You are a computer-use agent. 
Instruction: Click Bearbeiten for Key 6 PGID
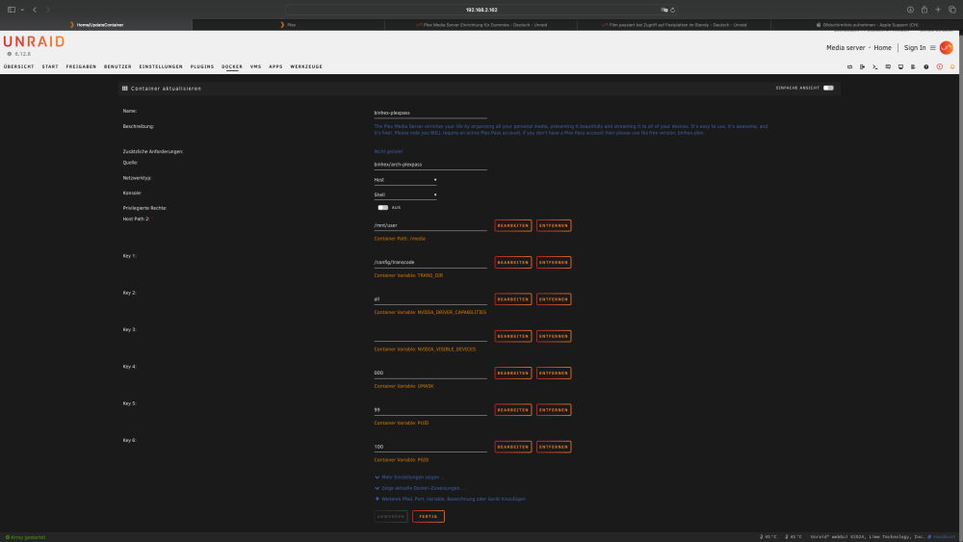coord(513,447)
